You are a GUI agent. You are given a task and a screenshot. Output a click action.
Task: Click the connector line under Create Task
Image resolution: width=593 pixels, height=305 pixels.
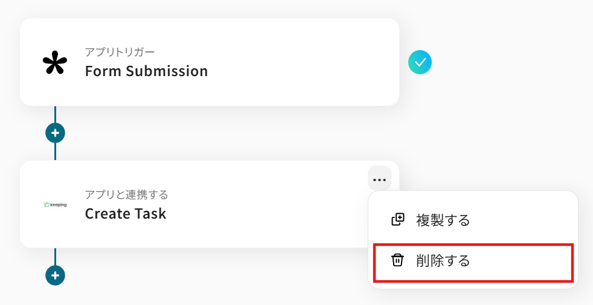click(x=55, y=256)
